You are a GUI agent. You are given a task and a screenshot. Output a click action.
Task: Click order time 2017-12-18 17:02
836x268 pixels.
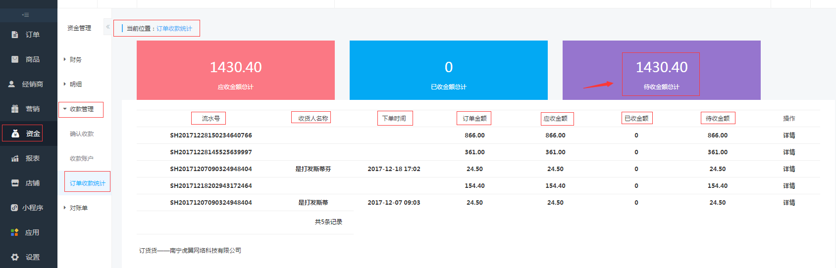pyautogui.click(x=394, y=169)
